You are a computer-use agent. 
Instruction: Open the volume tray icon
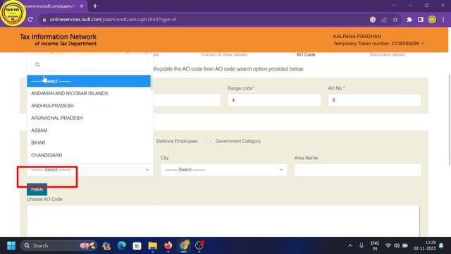coord(397,246)
